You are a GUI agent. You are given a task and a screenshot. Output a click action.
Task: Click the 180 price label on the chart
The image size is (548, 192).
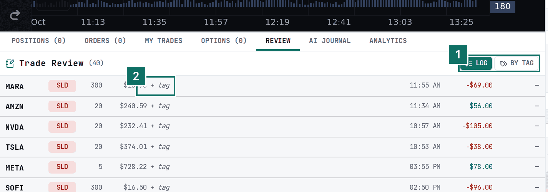coord(503,6)
